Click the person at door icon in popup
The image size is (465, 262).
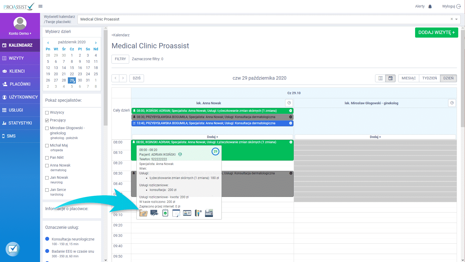click(x=198, y=213)
